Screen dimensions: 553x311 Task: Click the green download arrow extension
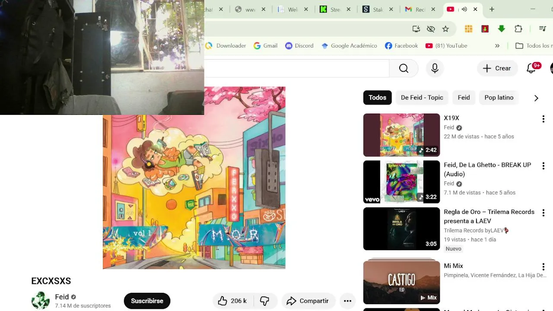click(501, 29)
